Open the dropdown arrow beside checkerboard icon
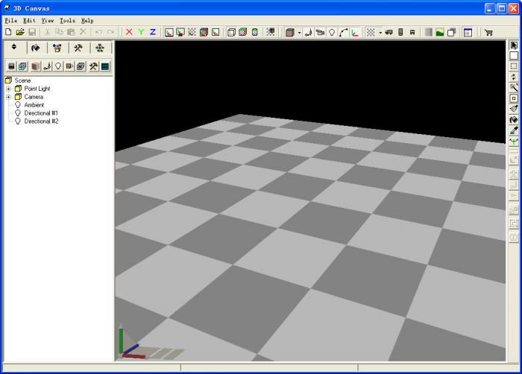The height and width of the screenshot is (374, 522). coord(380,33)
